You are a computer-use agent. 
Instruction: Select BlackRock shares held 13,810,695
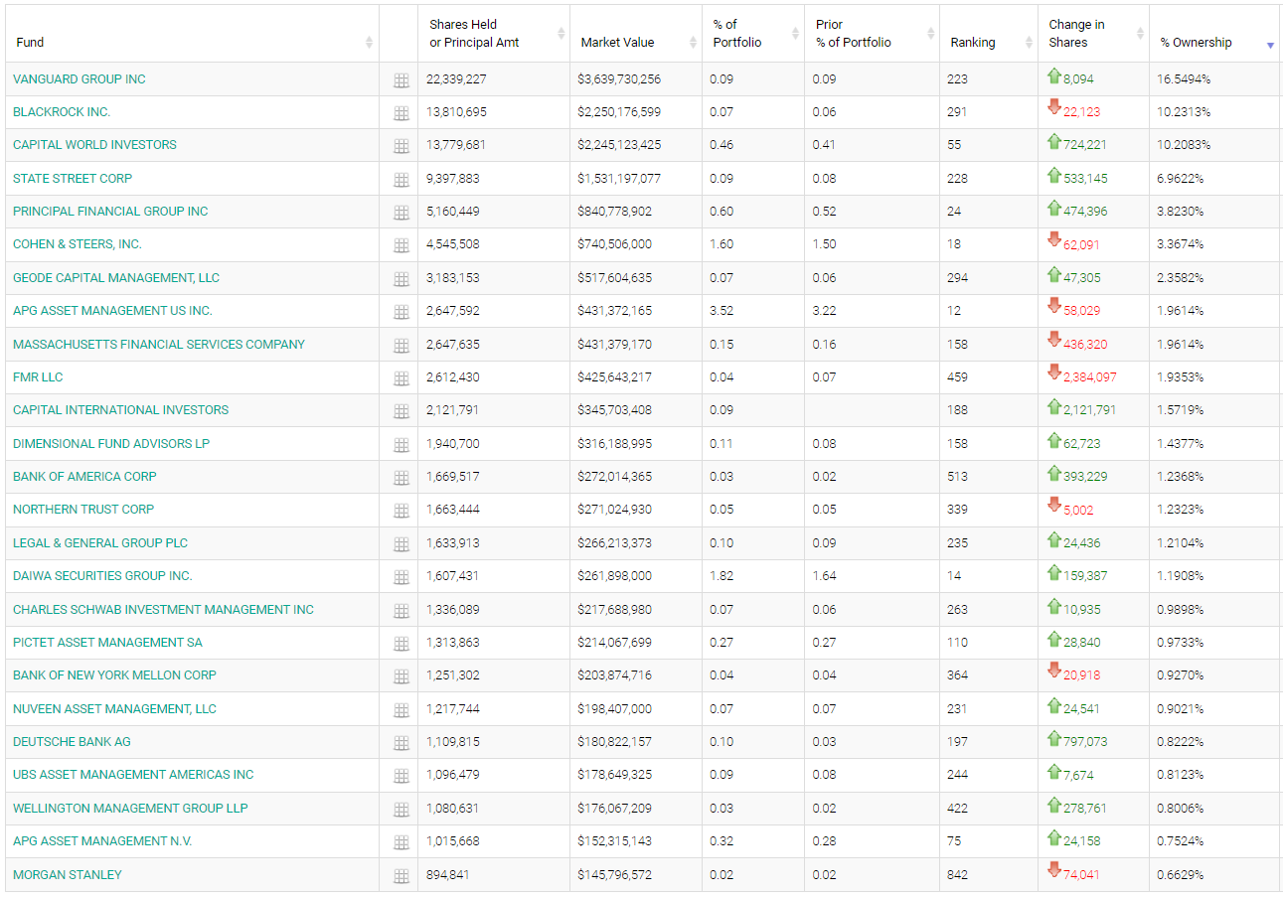pos(456,111)
